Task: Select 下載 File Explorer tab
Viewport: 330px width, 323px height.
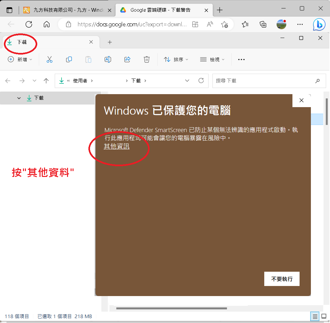Action: coord(51,42)
